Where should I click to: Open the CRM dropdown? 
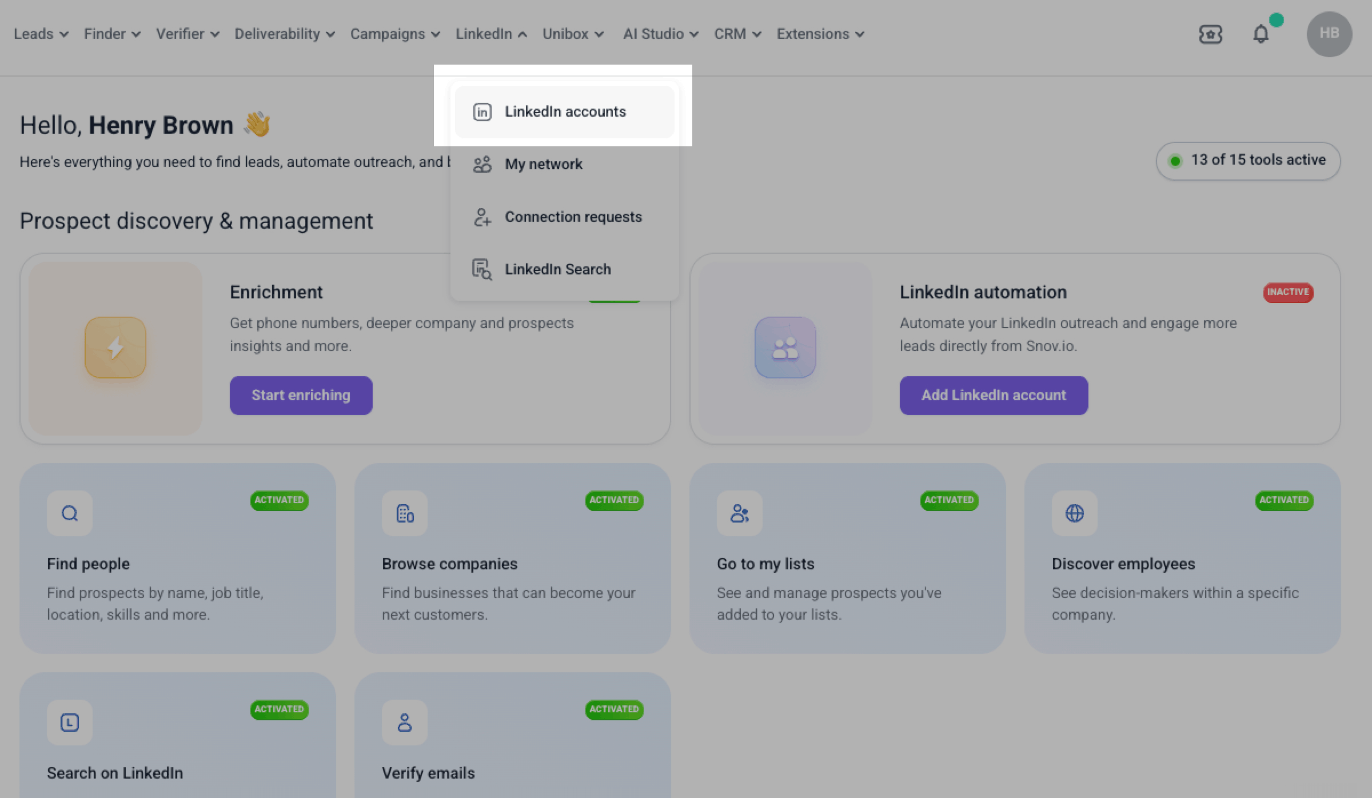pyautogui.click(x=737, y=34)
